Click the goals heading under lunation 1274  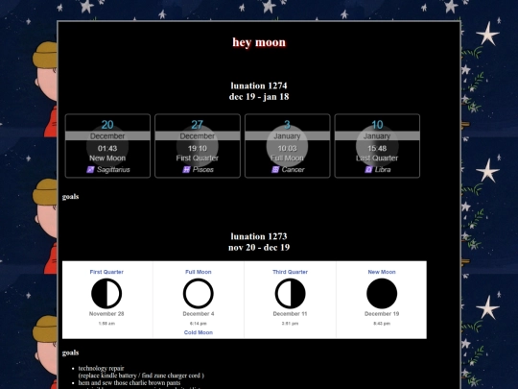[70, 197]
